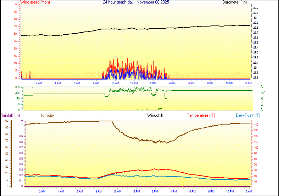Click the 2 PM tick on humidity chart
This screenshot has height=196, width=283.
click(155, 191)
